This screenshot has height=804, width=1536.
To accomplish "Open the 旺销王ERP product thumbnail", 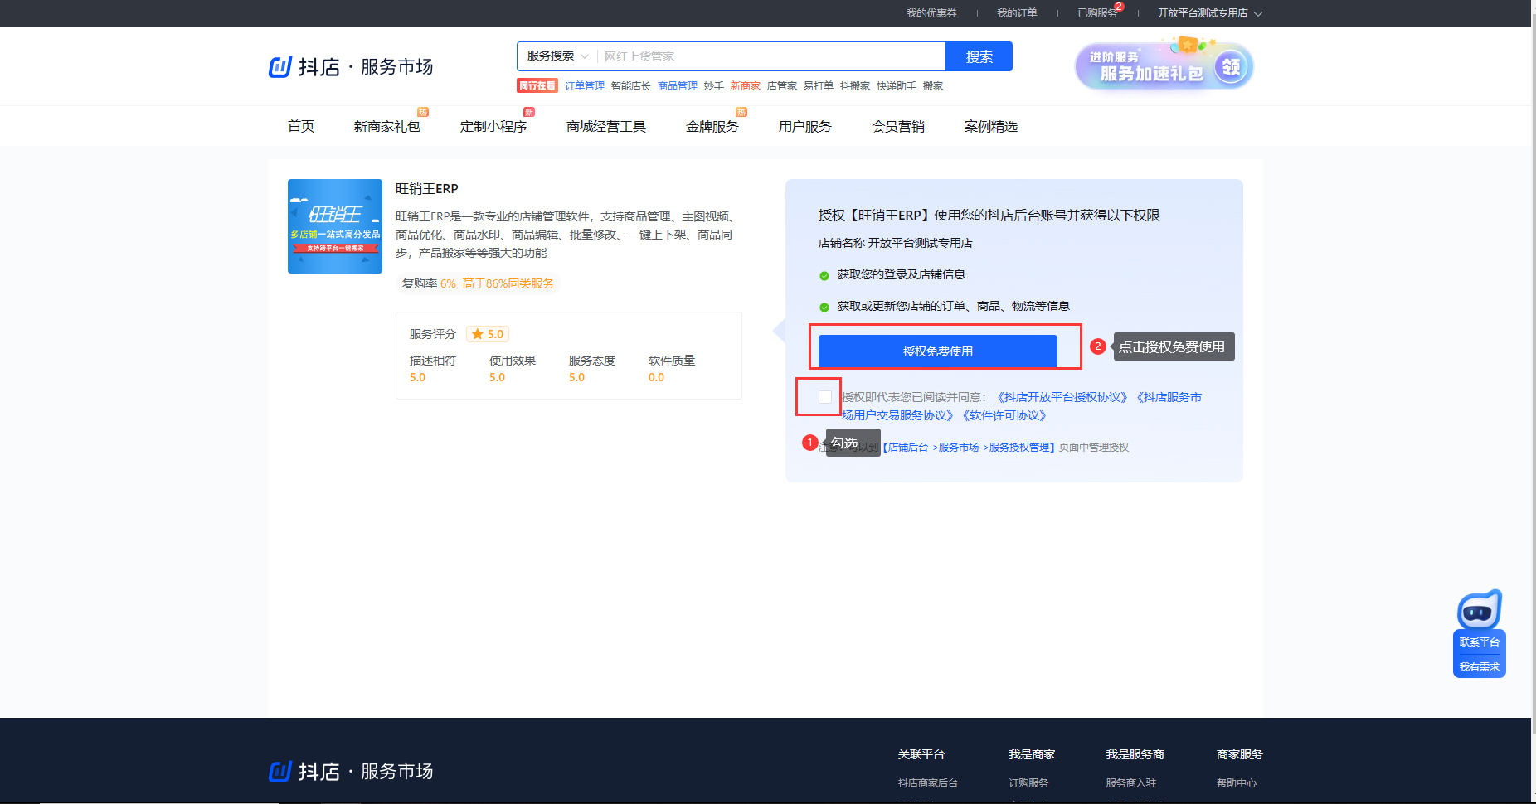I will click(335, 226).
